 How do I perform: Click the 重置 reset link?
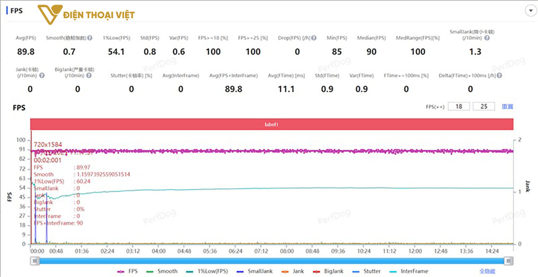(507, 106)
